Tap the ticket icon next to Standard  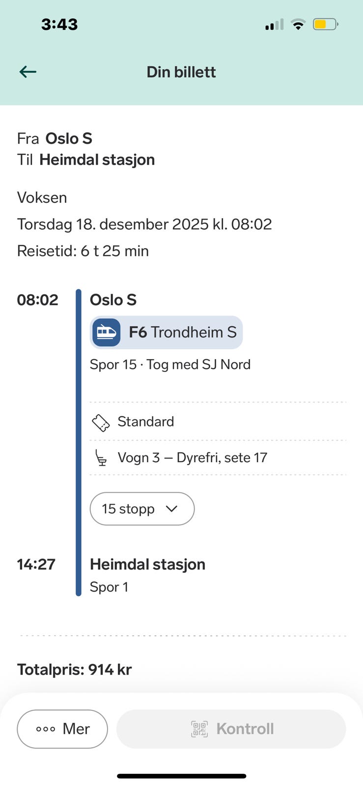pyautogui.click(x=101, y=422)
